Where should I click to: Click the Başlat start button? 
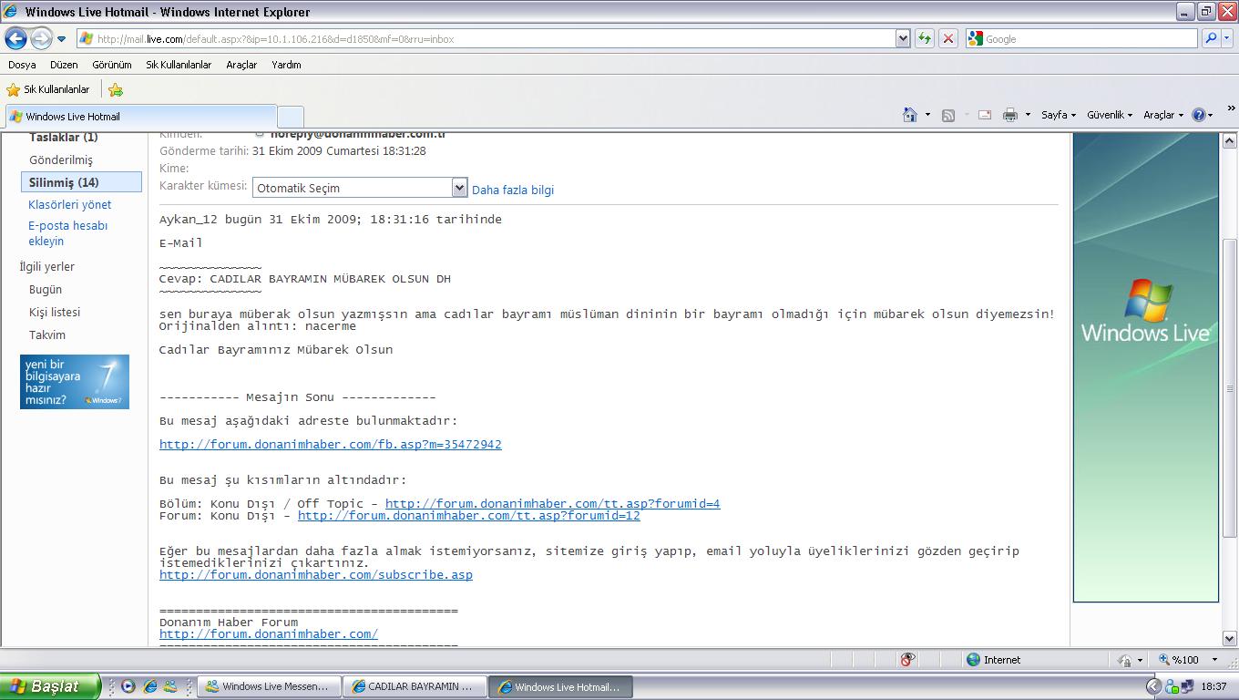[x=50, y=686]
